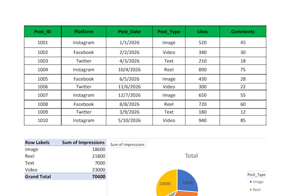Click likes value 940
The height and width of the screenshot is (196, 291).
[202, 120]
